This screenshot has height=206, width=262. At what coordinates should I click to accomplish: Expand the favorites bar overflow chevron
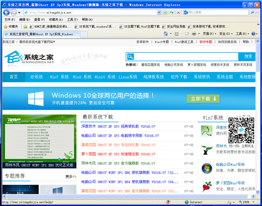coord(258,24)
